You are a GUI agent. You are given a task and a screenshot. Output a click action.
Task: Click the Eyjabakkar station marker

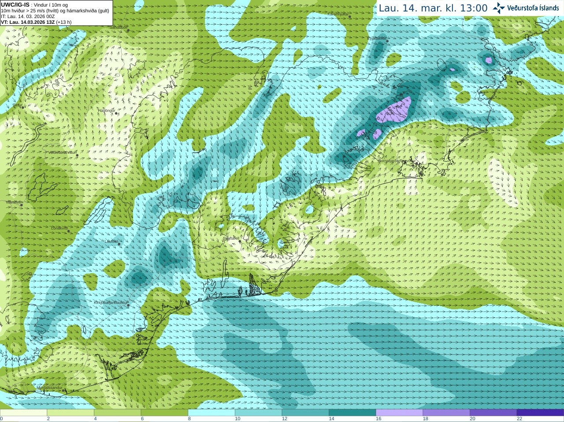pyautogui.click(x=387, y=41)
